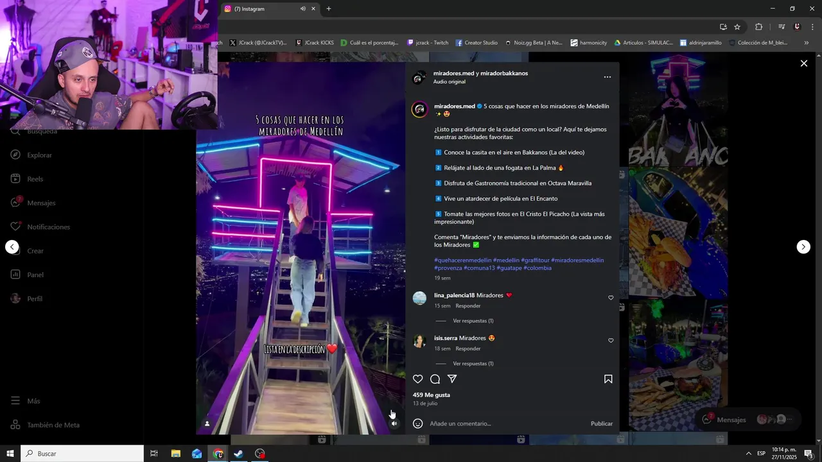Open aldrinjaramillo bookmark
The image size is (822, 462).
[701, 43]
